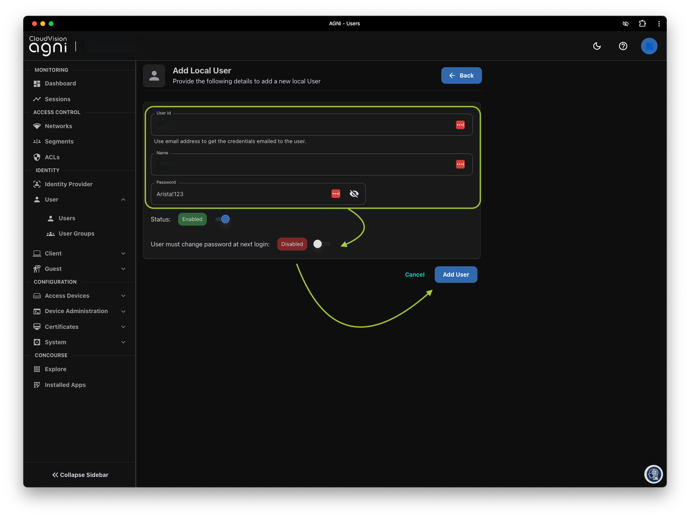
Task: Click the Add User button
Action: coord(455,275)
